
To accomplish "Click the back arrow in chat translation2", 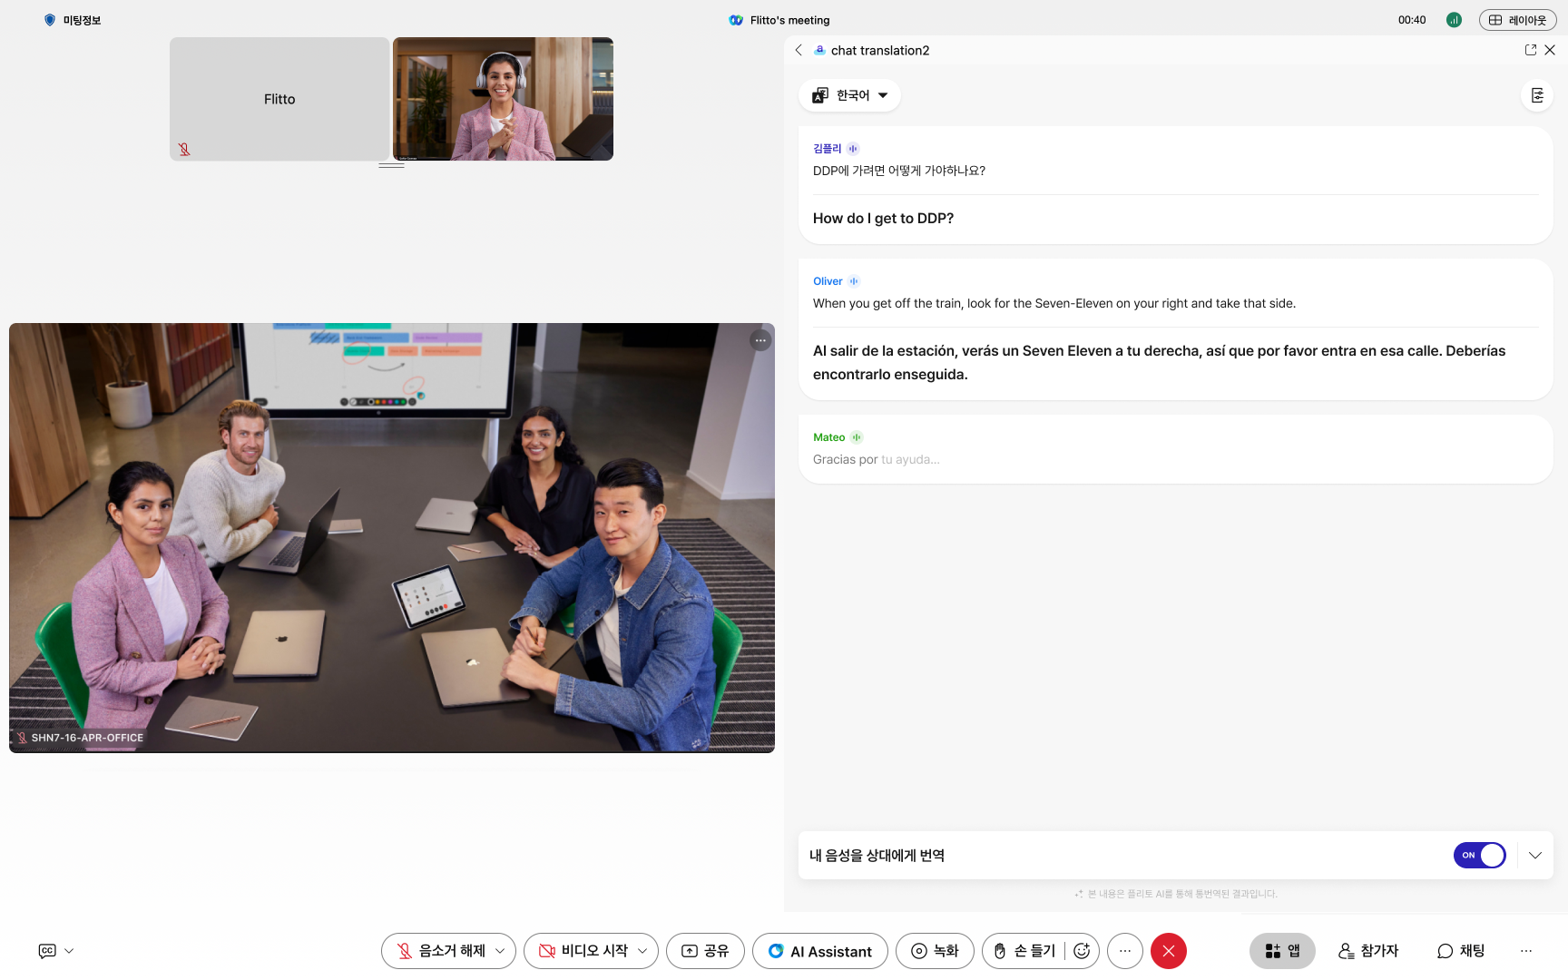I will 799,50.
